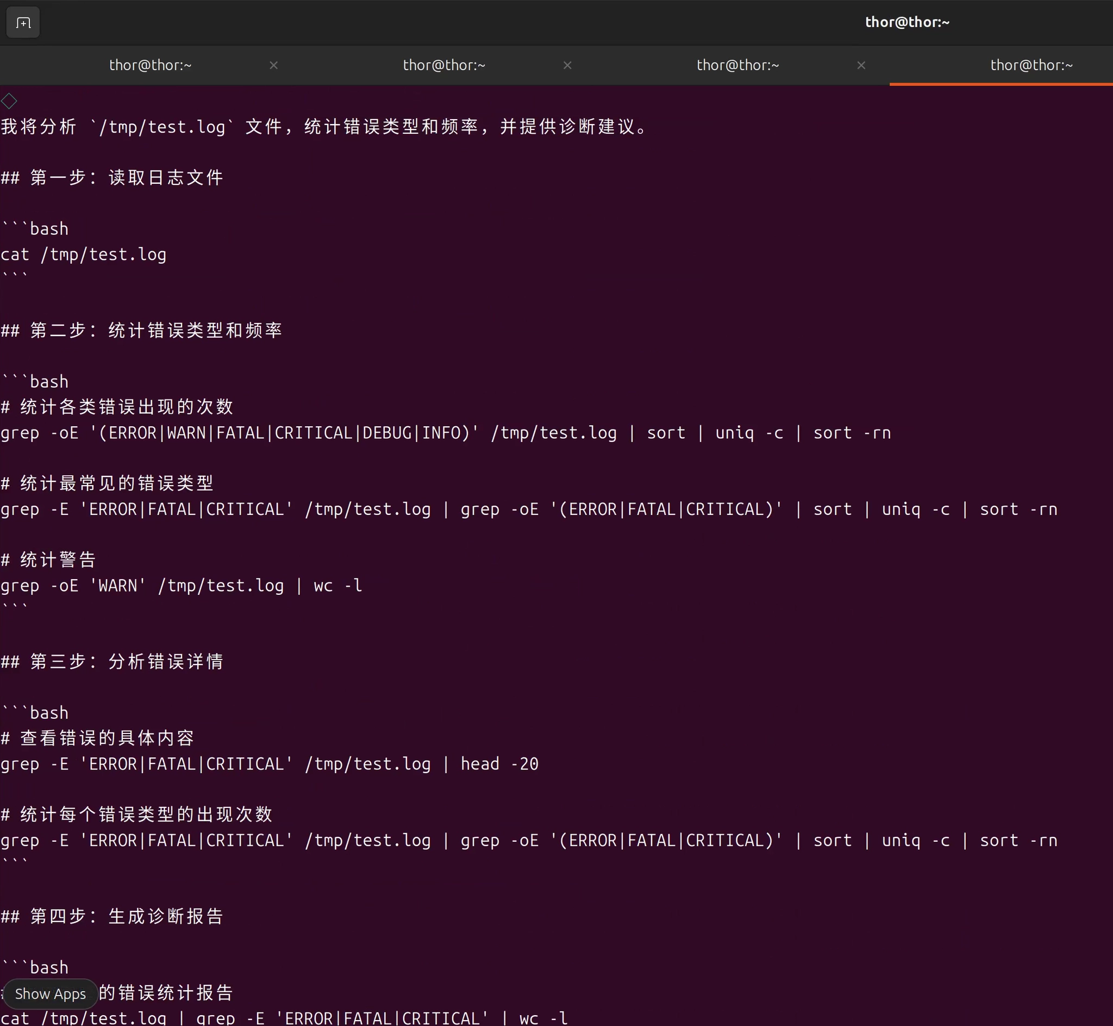Click the '# 统计警告' comment line

(49, 559)
